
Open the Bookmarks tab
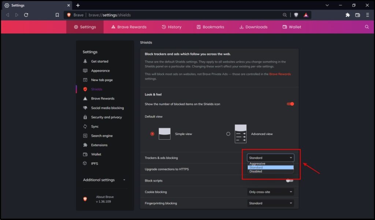point(210,27)
